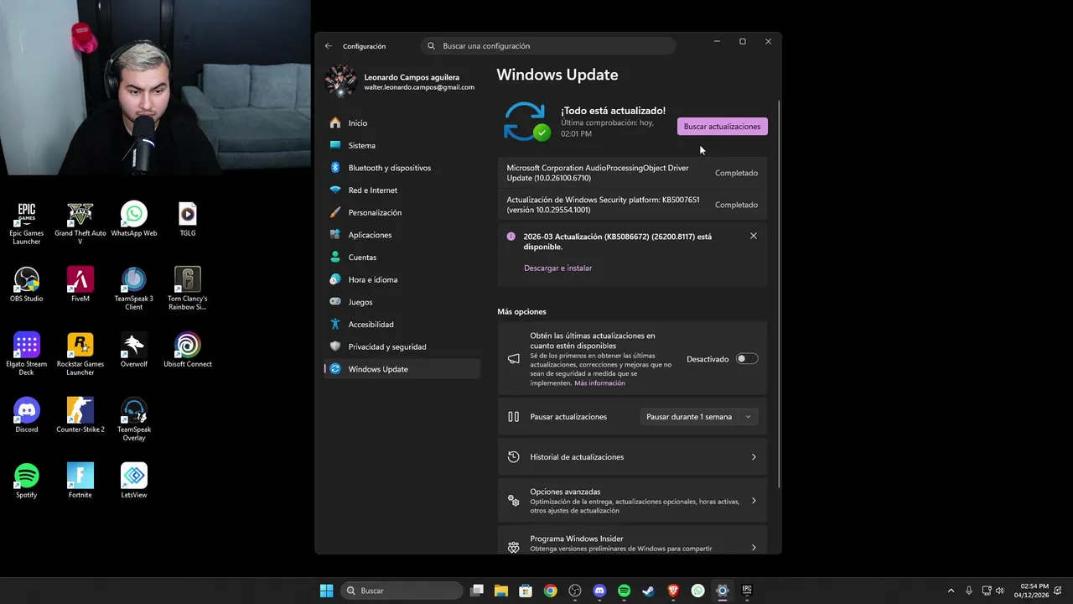
Task: Click the Windows Update sync status icon
Action: (526, 122)
